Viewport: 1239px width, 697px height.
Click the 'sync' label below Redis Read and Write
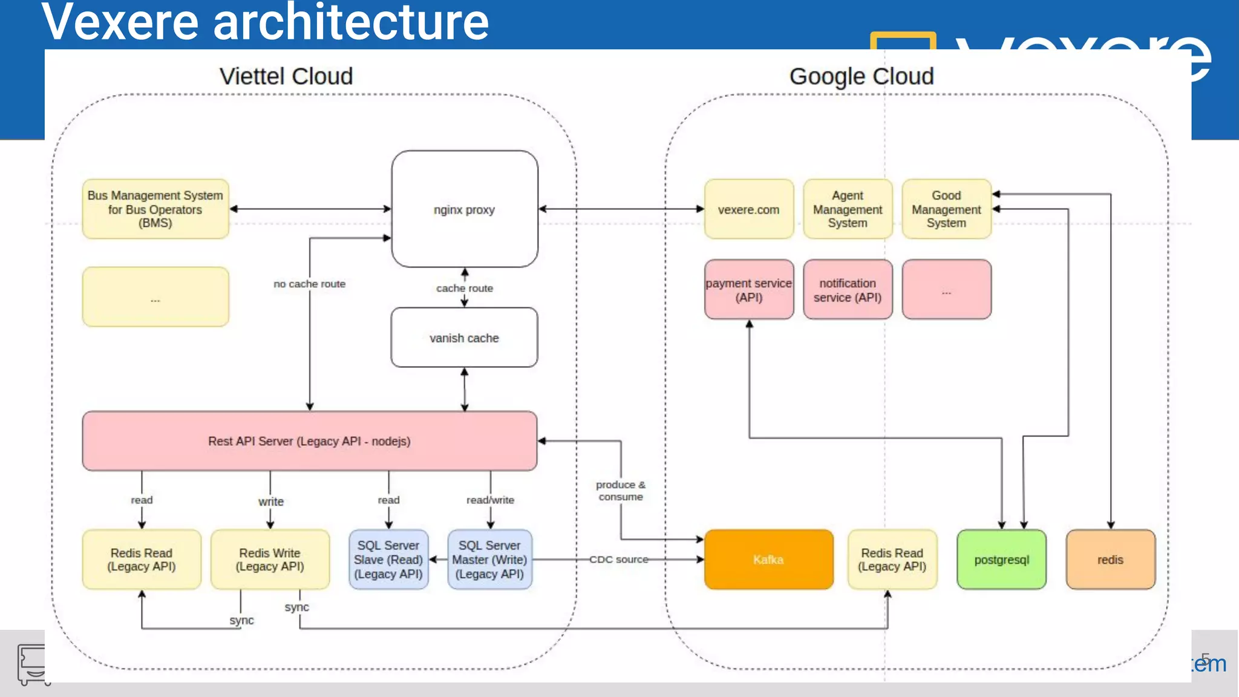tap(241, 620)
